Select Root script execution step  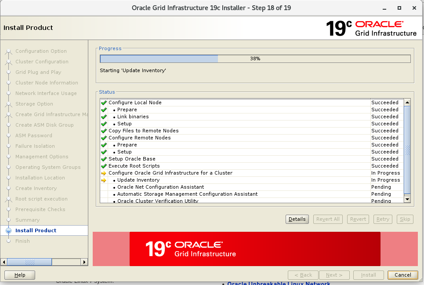[41, 199]
